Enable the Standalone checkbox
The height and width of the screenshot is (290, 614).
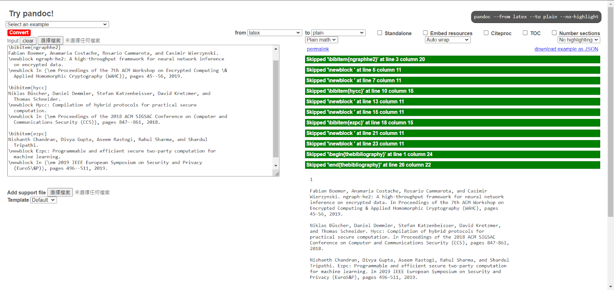(x=380, y=33)
